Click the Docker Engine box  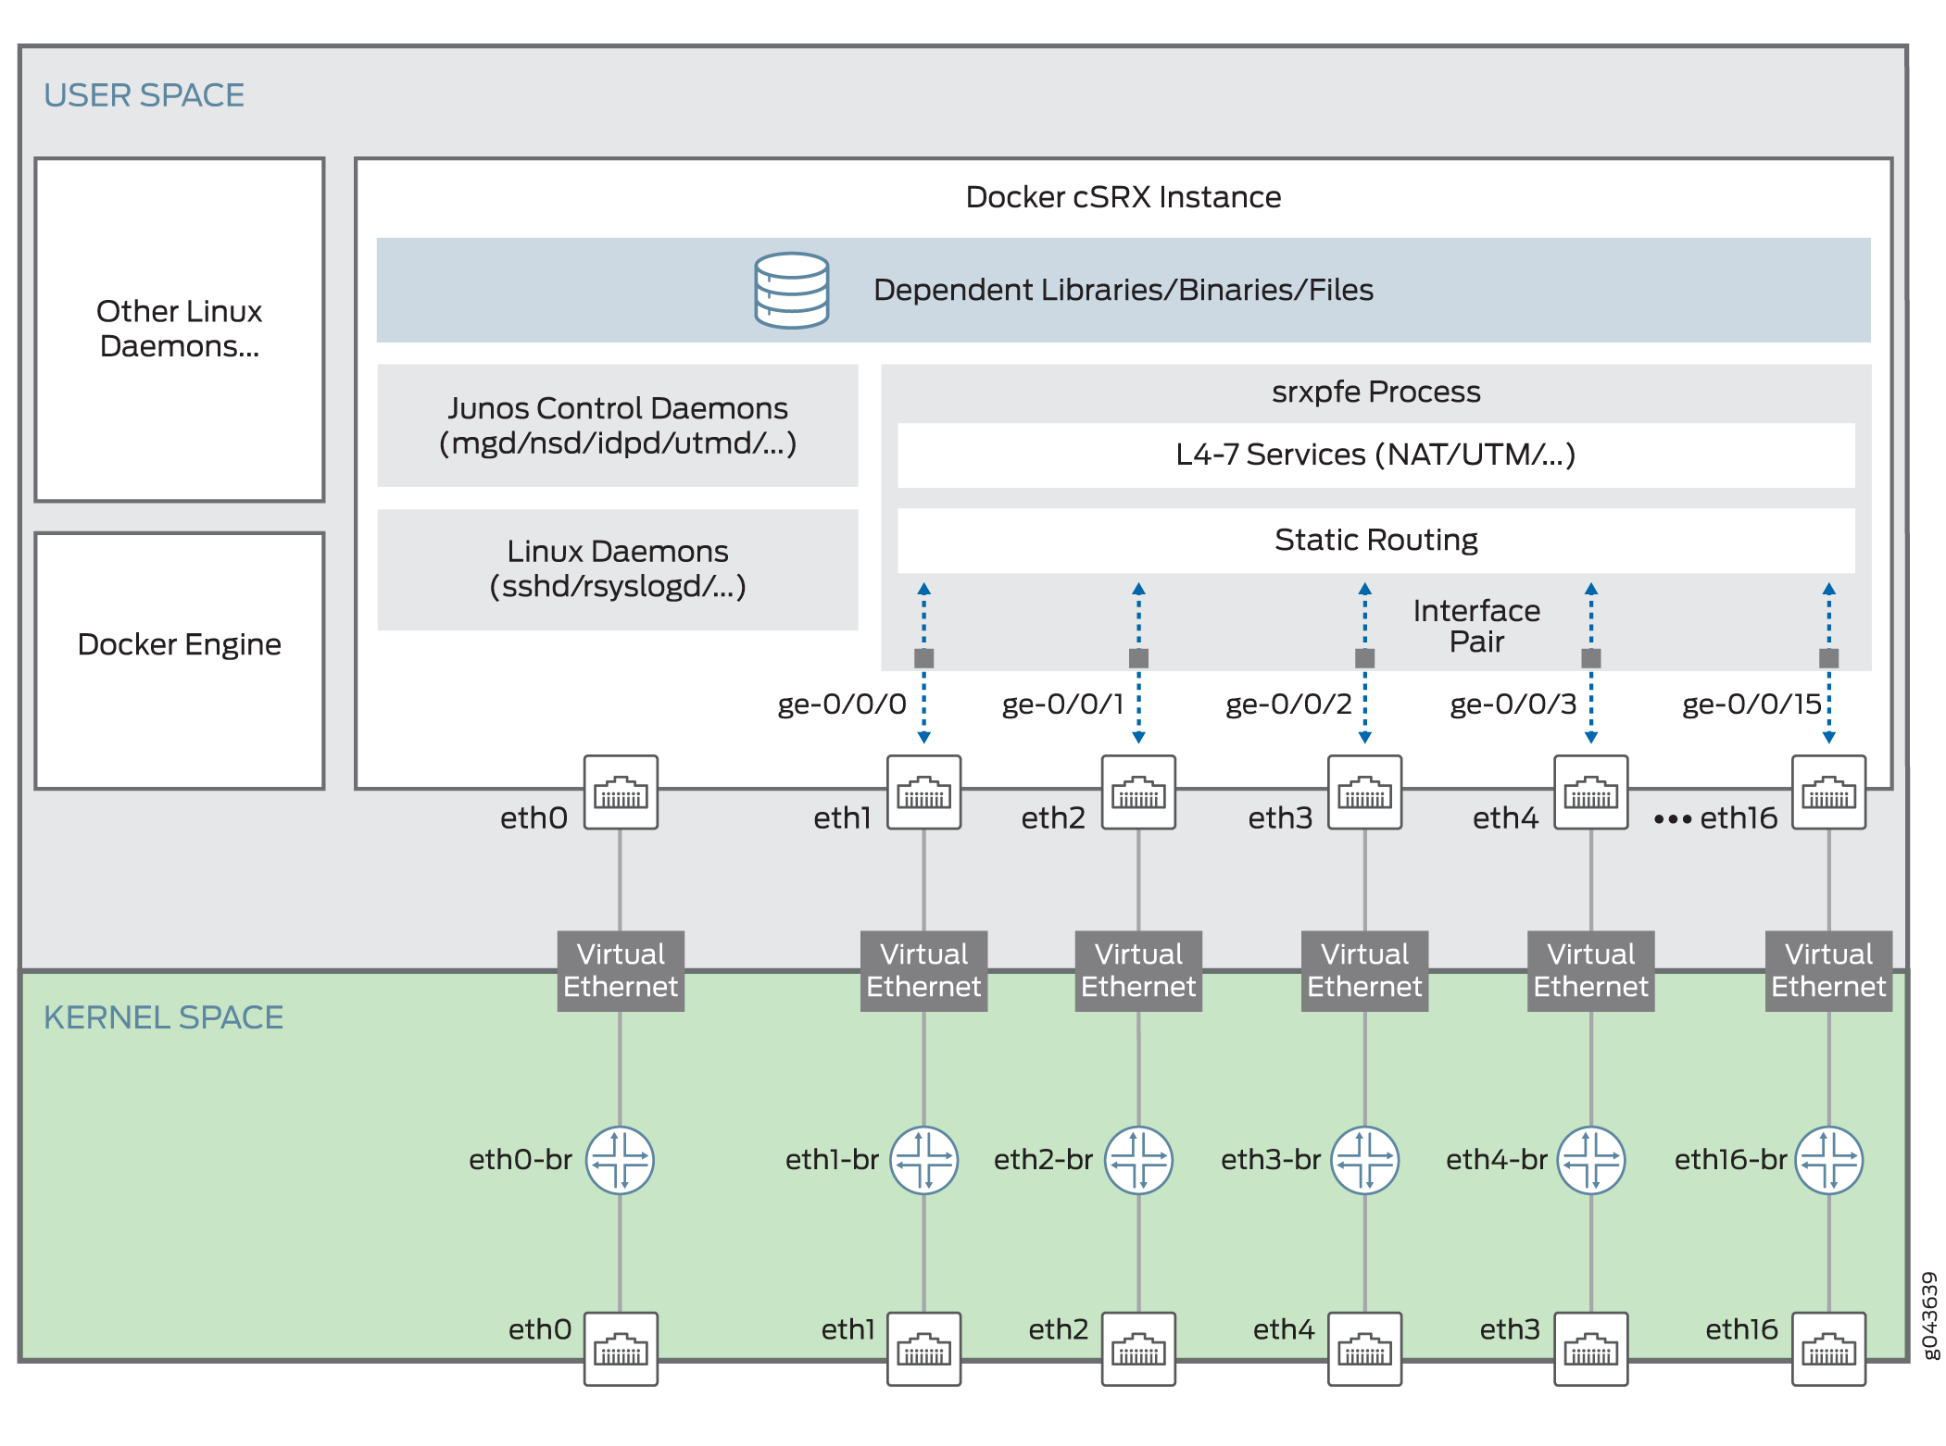point(180,660)
